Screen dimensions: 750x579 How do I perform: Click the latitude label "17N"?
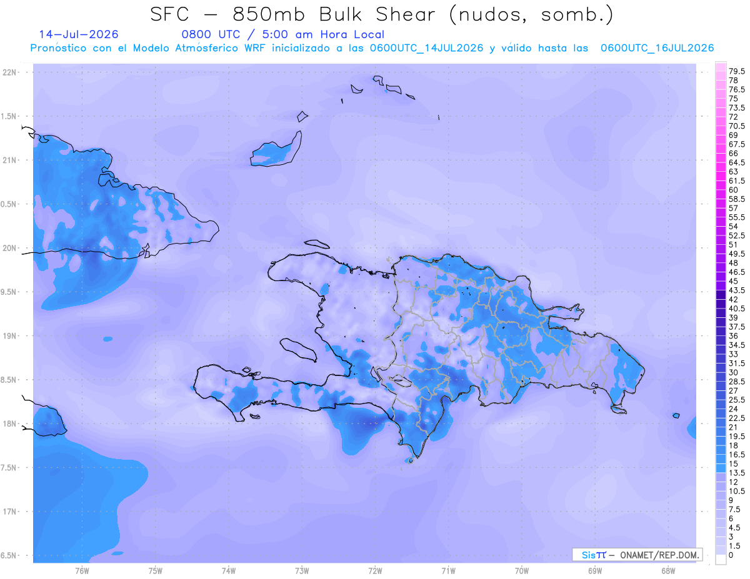point(9,512)
